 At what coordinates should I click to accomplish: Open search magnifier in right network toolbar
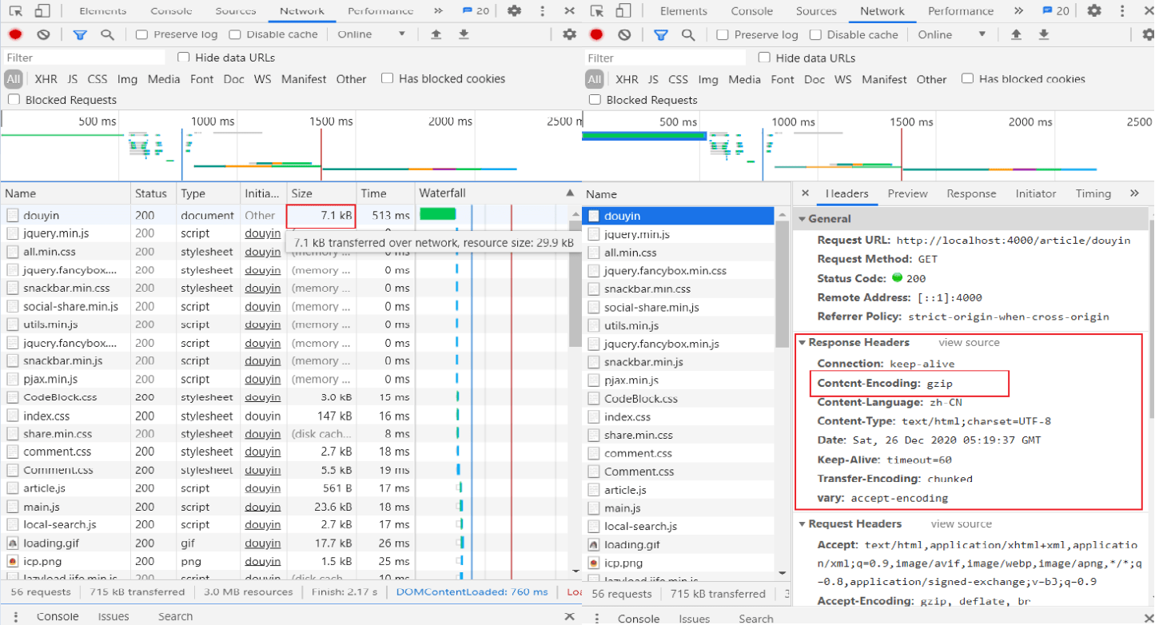point(687,34)
